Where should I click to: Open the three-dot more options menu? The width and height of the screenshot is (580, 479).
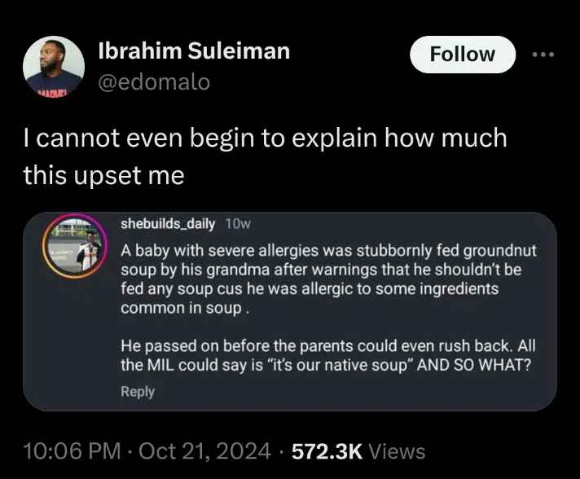point(543,55)
